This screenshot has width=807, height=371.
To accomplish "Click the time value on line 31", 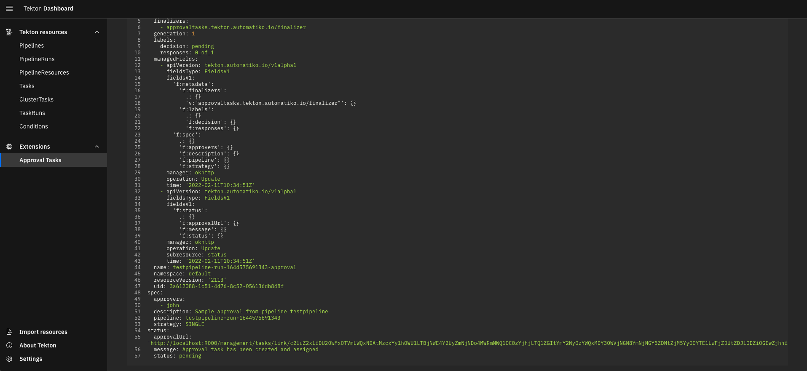I will point(220,185).
